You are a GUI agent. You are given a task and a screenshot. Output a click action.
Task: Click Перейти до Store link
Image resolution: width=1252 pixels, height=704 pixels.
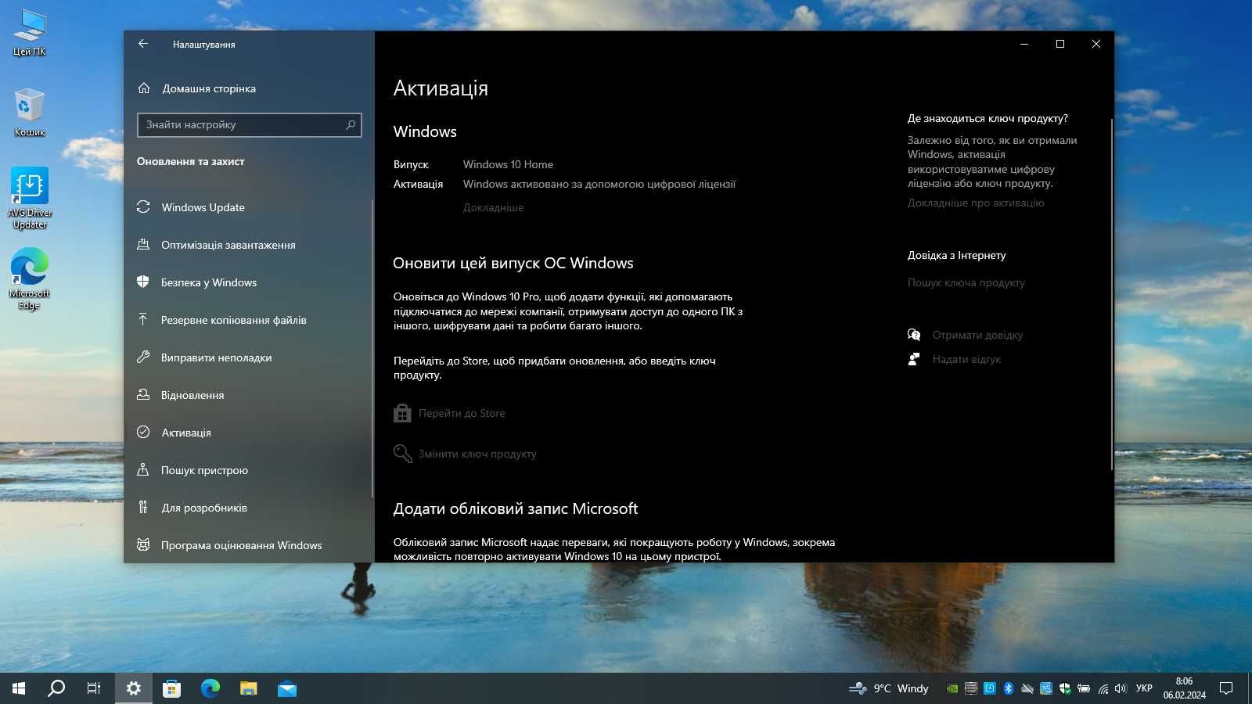pos(462,413)
